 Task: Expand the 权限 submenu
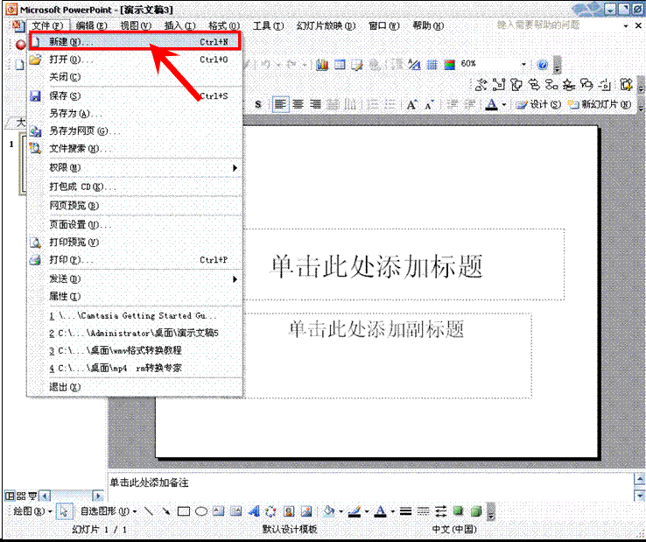(135, 168)
